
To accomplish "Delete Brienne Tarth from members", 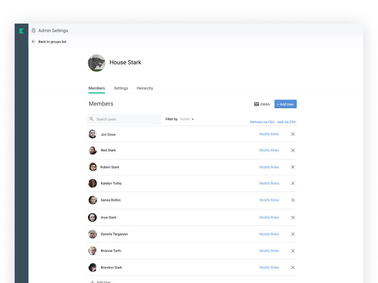I will (292, 251).
